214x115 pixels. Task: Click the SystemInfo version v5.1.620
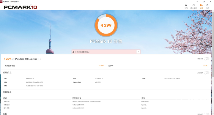point(98,82)
